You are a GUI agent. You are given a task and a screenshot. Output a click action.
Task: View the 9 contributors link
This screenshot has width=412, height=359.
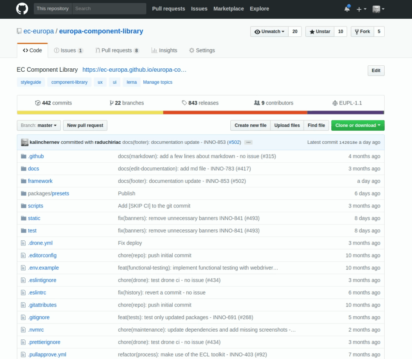273,103
